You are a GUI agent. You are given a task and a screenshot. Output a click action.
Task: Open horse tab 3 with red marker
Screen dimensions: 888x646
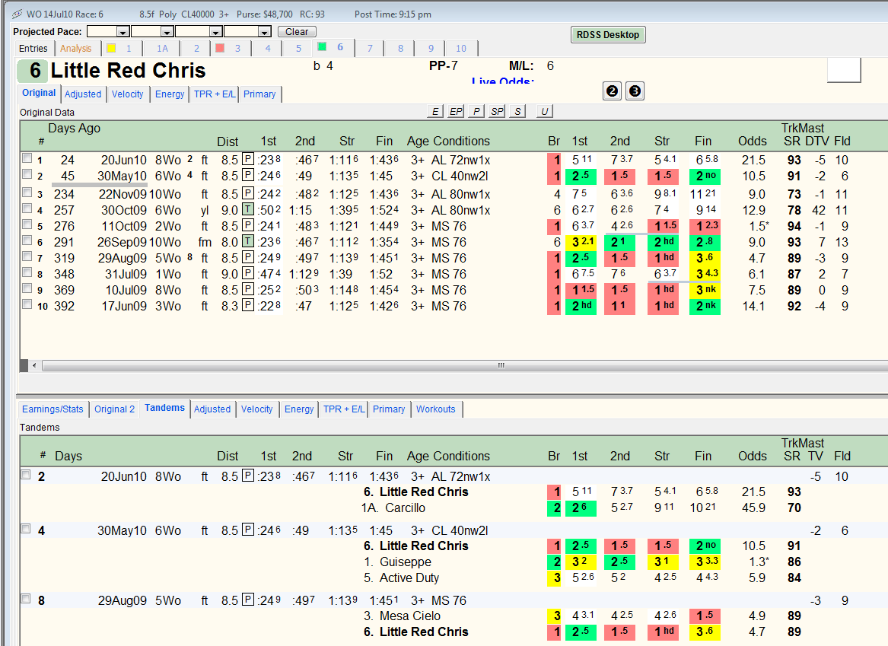click(228, 49)
